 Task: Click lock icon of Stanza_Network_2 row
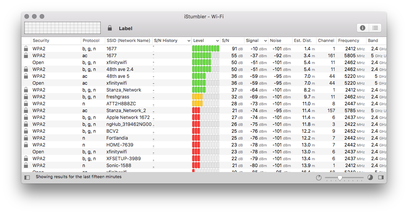click(26, 110)
